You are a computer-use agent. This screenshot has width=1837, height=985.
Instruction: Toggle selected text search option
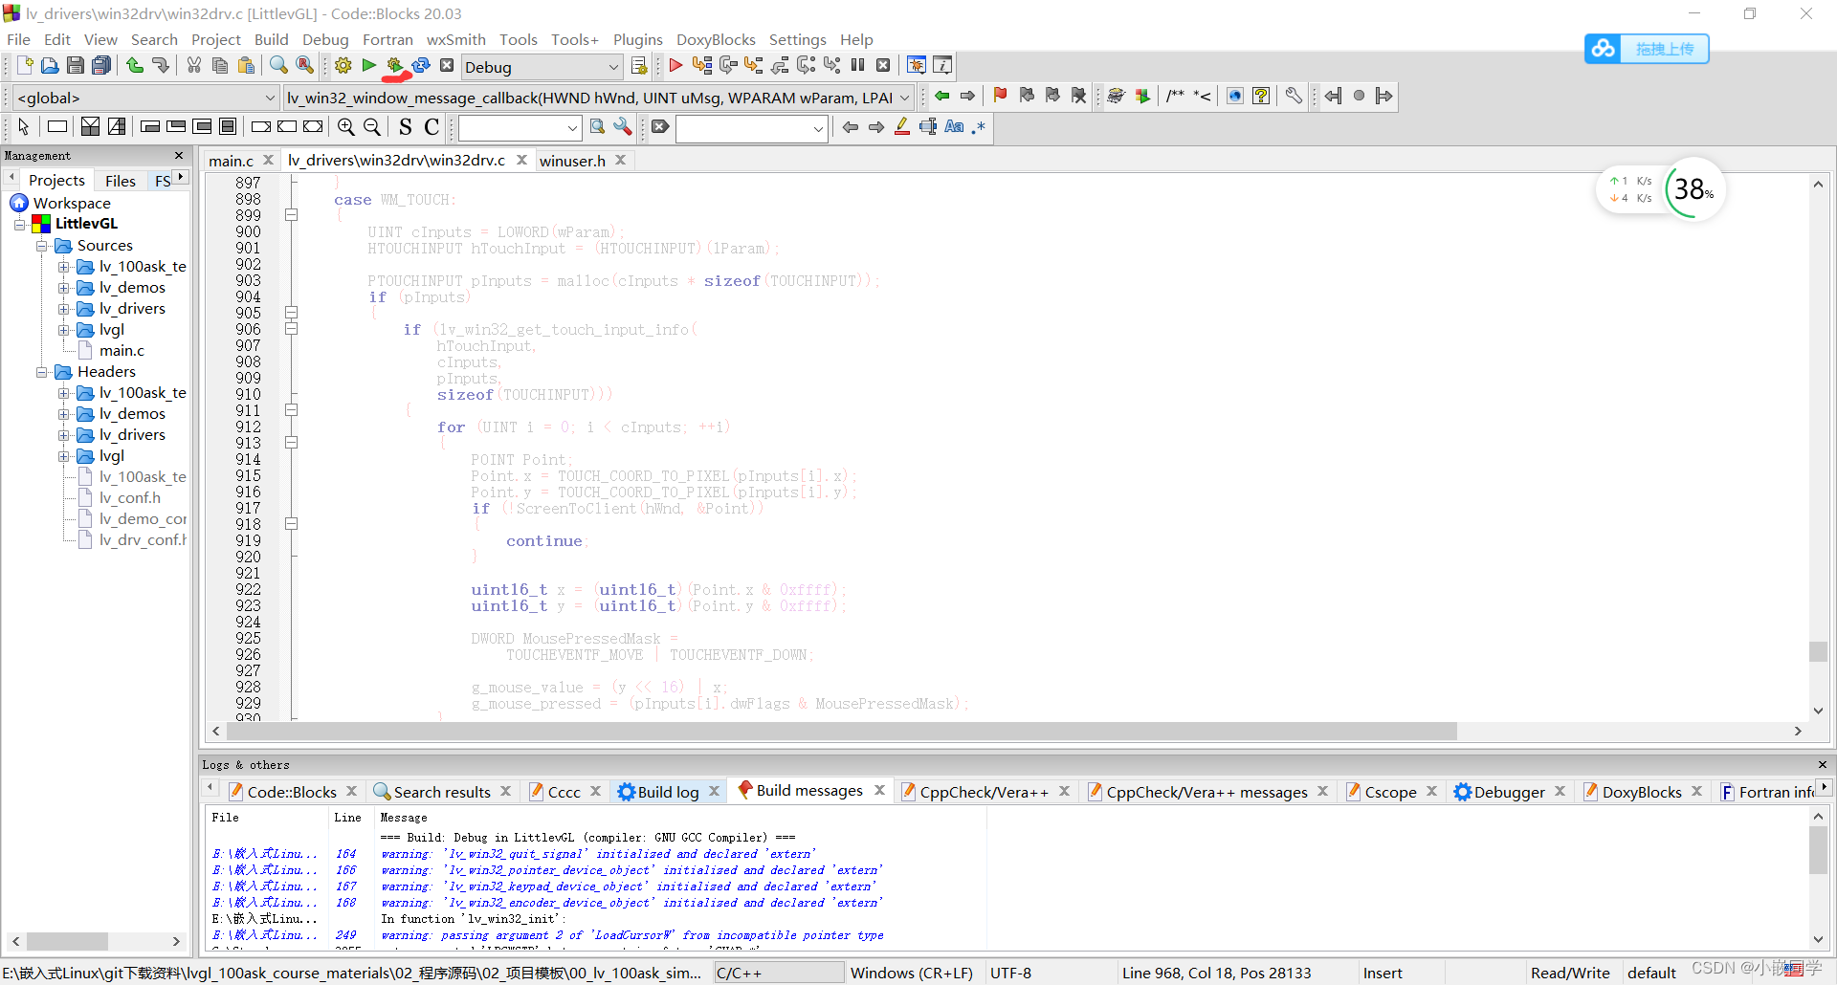tap(928, 126)
